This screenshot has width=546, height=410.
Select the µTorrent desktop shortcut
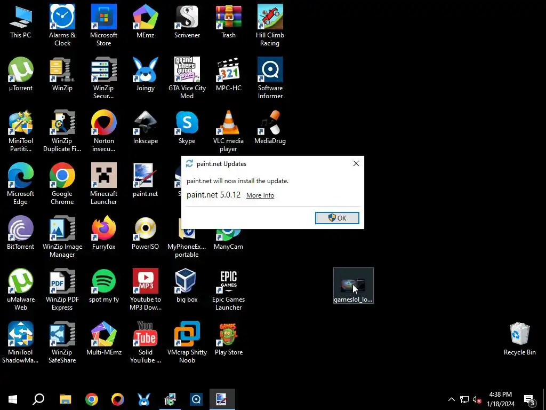pos(21,75)
